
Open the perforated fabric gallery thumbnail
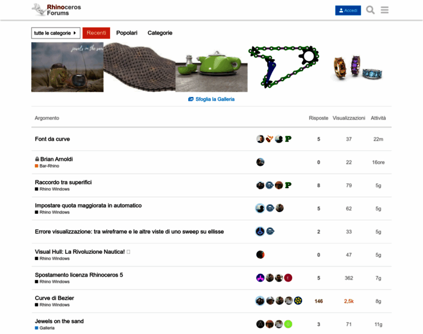pyautogui.click(x=140, y=67)
